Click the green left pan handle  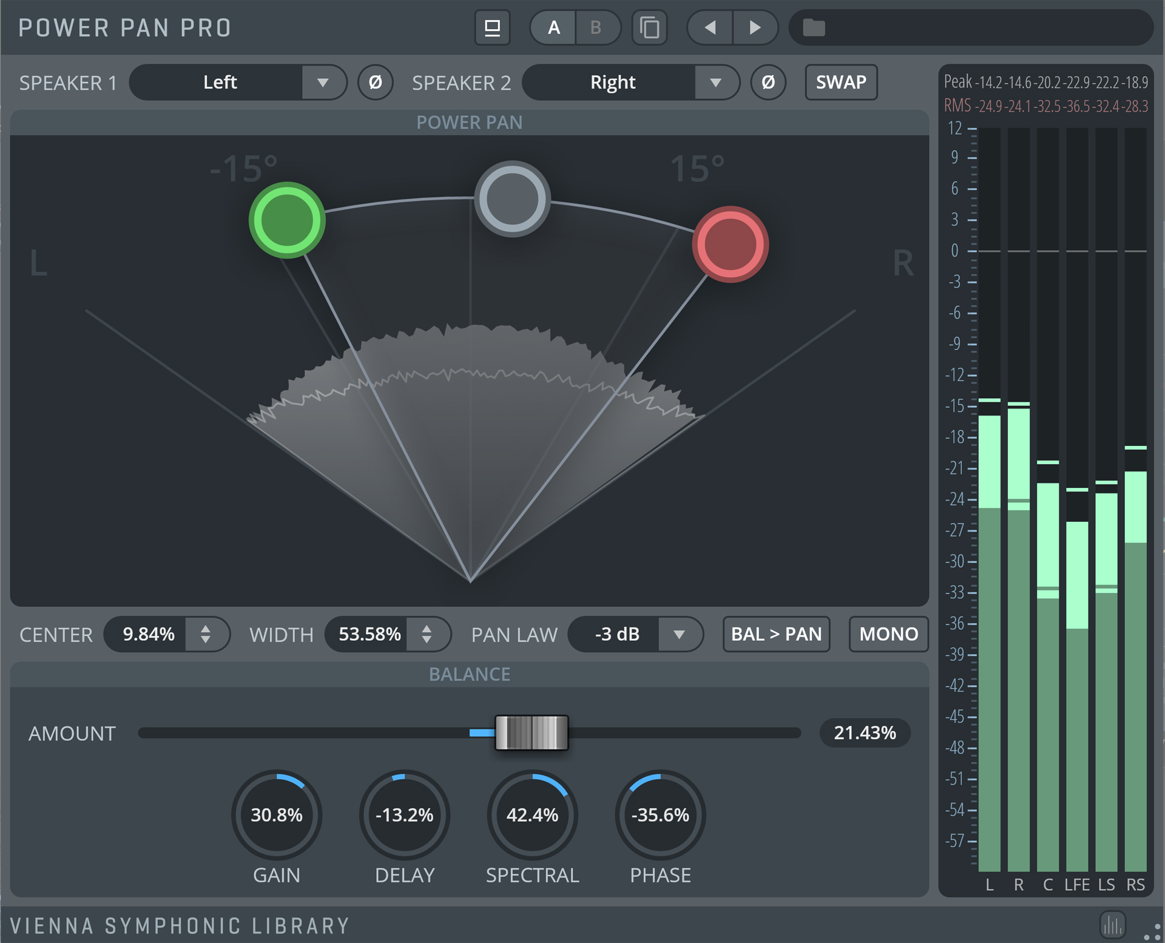click(x=287, y=220)
